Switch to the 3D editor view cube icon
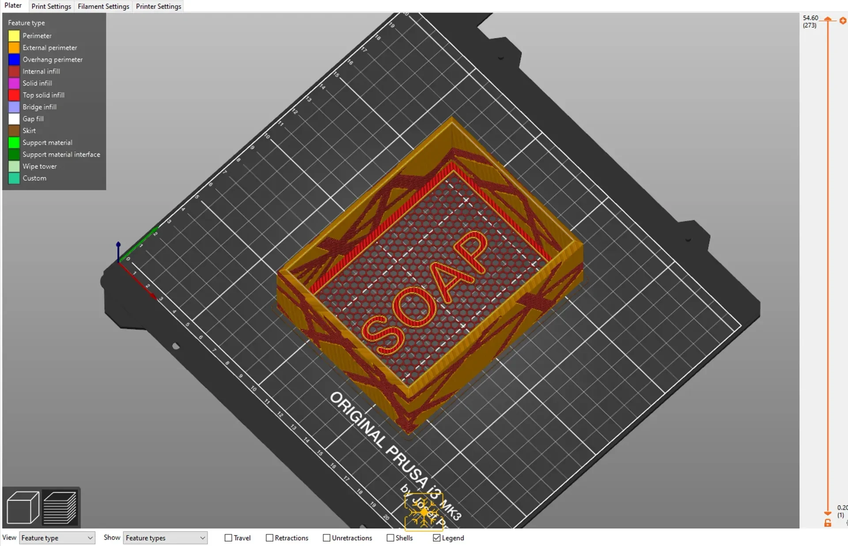The height and width of the screenshot is (546, 848). tap(23, 507)
